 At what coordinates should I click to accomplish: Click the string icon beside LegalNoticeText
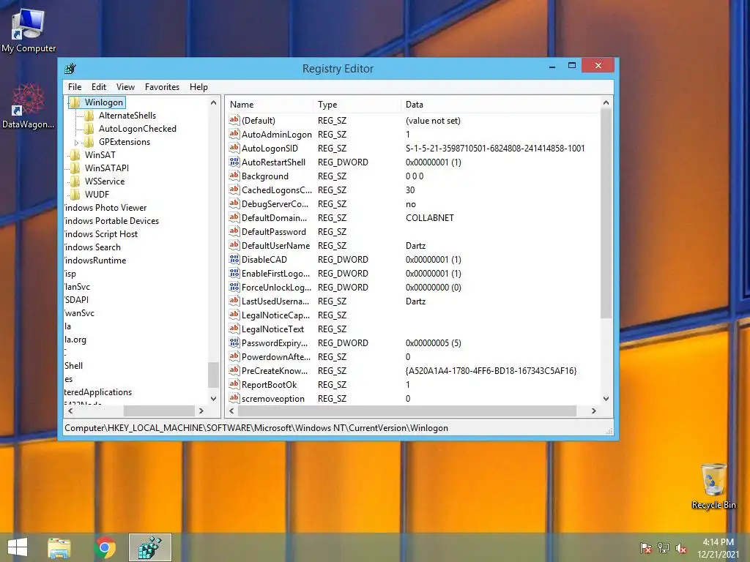click(234, 329)
